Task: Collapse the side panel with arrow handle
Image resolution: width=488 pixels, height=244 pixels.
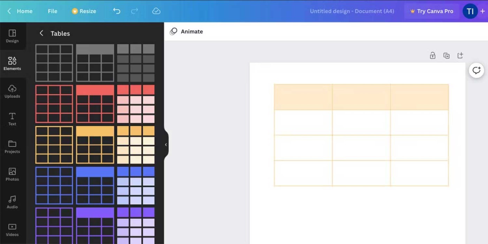Action: tap(166, 145)
